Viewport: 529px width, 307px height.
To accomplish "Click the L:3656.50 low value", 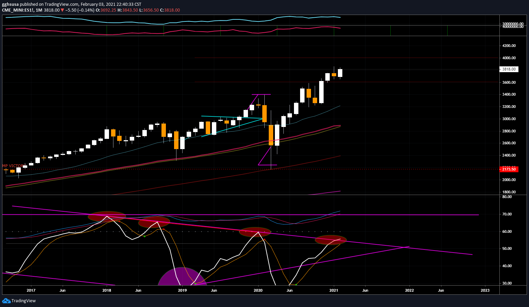I will pyautogui.click(x=149, y=10).
